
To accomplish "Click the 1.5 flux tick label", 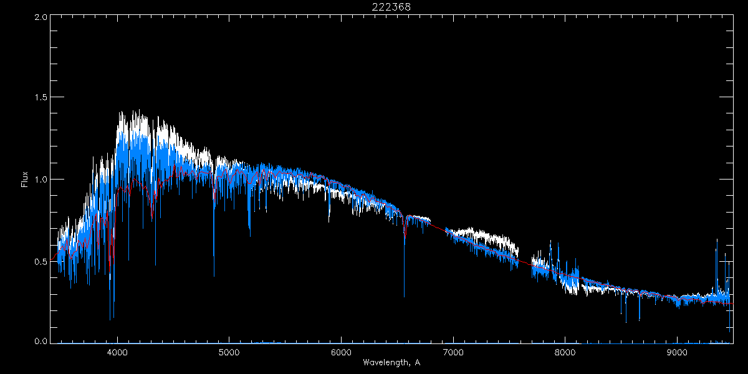I will (41, 98).
